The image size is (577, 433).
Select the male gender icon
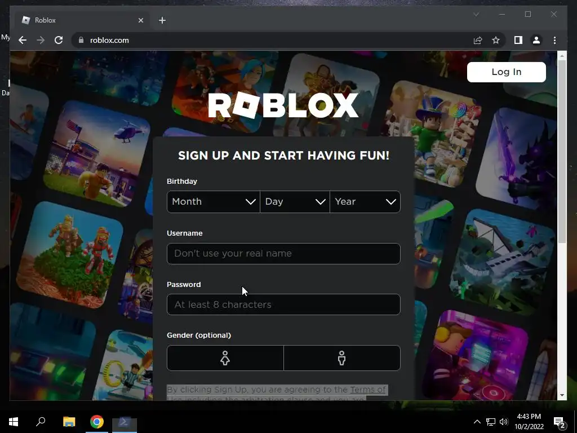click(342, 358)
